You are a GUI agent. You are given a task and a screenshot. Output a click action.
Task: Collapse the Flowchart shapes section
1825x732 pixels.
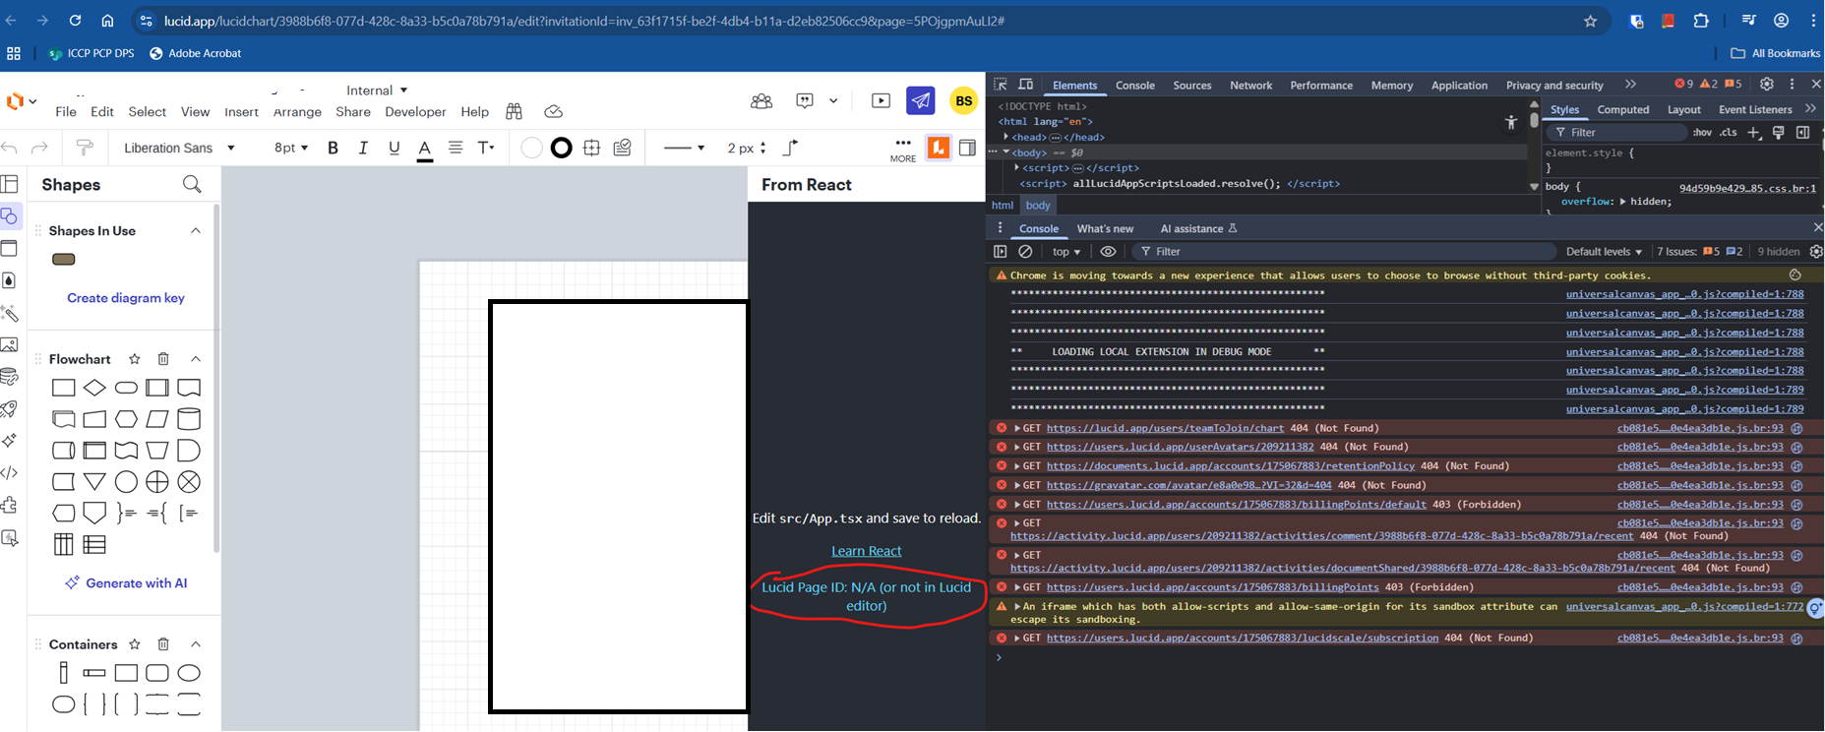(196, 359)
